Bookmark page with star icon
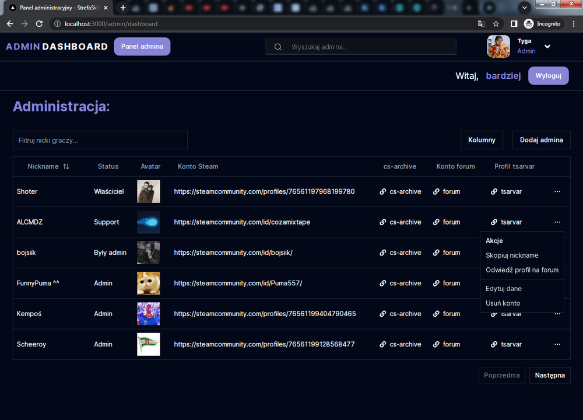 tap(496, 24)
